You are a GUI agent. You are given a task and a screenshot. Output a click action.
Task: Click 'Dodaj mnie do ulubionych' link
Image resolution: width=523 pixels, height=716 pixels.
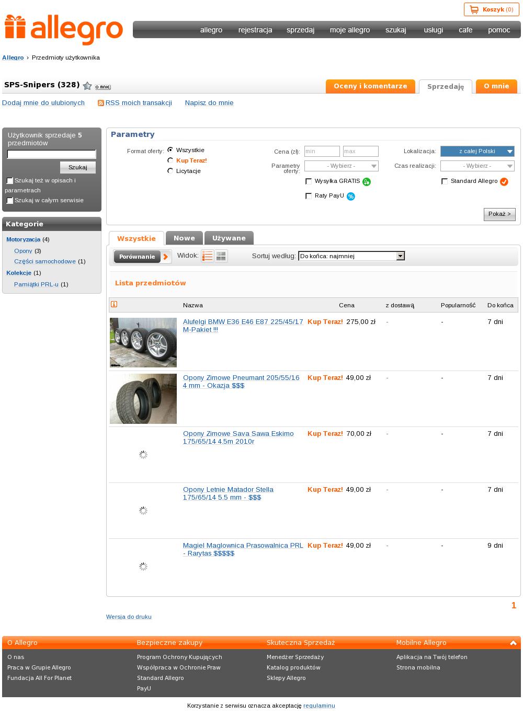coord(43,103)
